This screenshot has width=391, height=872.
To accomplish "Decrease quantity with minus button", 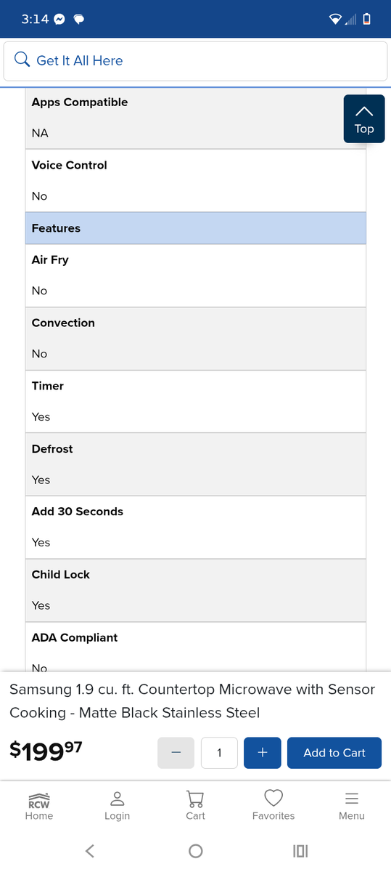I will point(176,753).
